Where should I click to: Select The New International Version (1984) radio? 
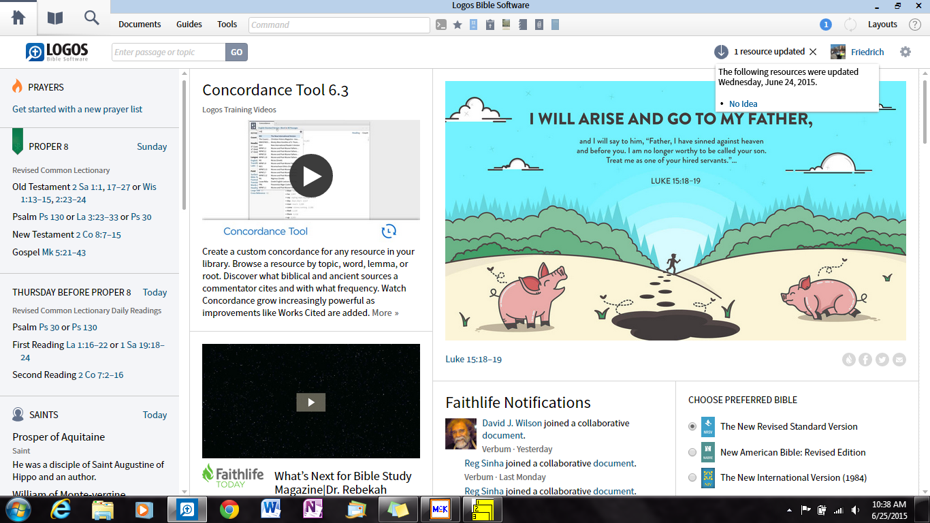coord(692,477)
